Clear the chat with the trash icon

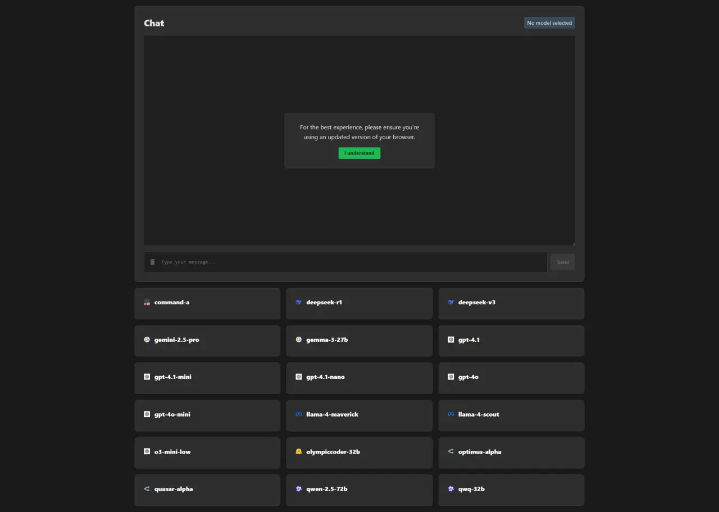[152, 262]
